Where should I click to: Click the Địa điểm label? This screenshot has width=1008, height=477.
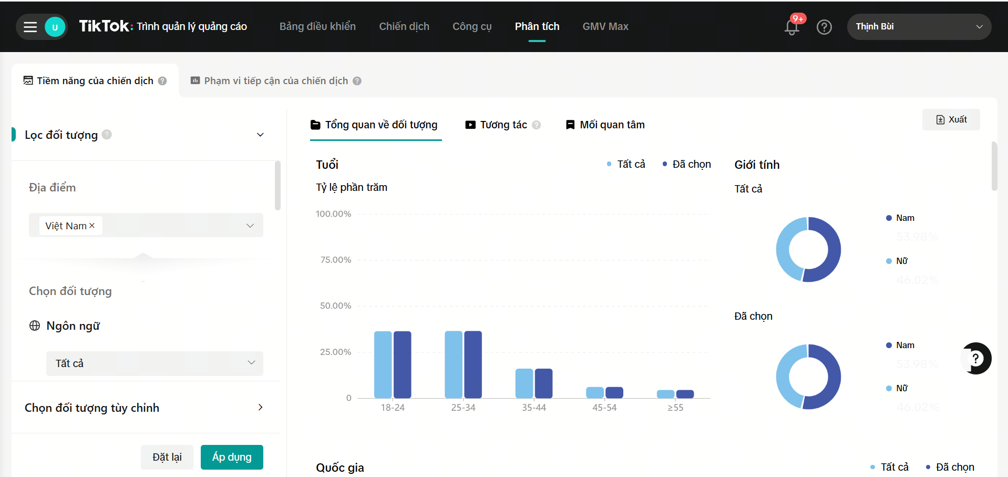pyautogui.click(x=52, y=188)
